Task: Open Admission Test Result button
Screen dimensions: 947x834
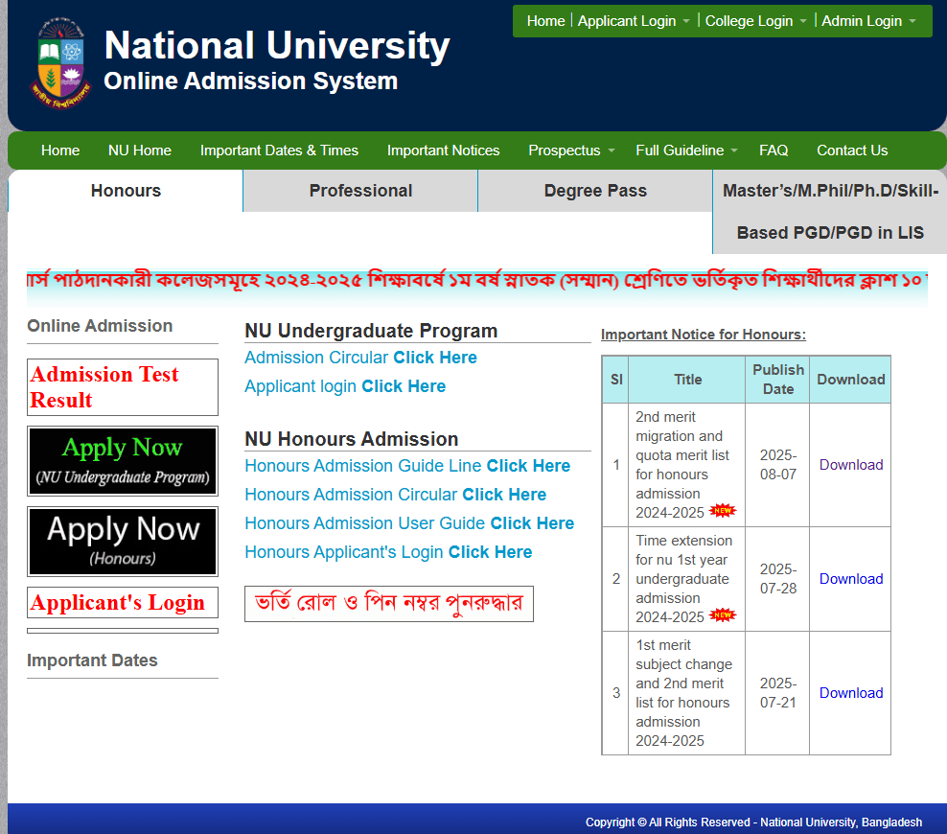Action: (123, 387)
